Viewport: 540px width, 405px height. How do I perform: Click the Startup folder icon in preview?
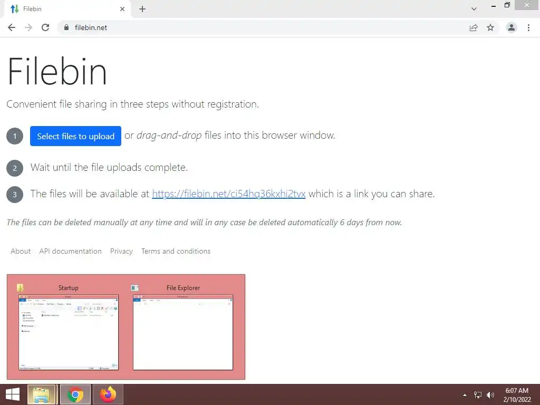point(21,287)
